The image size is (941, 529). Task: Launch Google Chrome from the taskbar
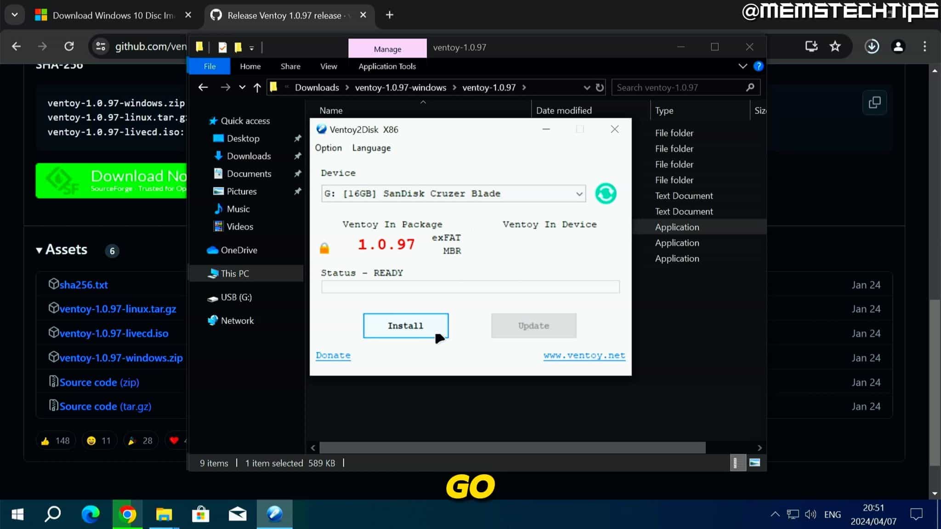(x=128, y=514)
